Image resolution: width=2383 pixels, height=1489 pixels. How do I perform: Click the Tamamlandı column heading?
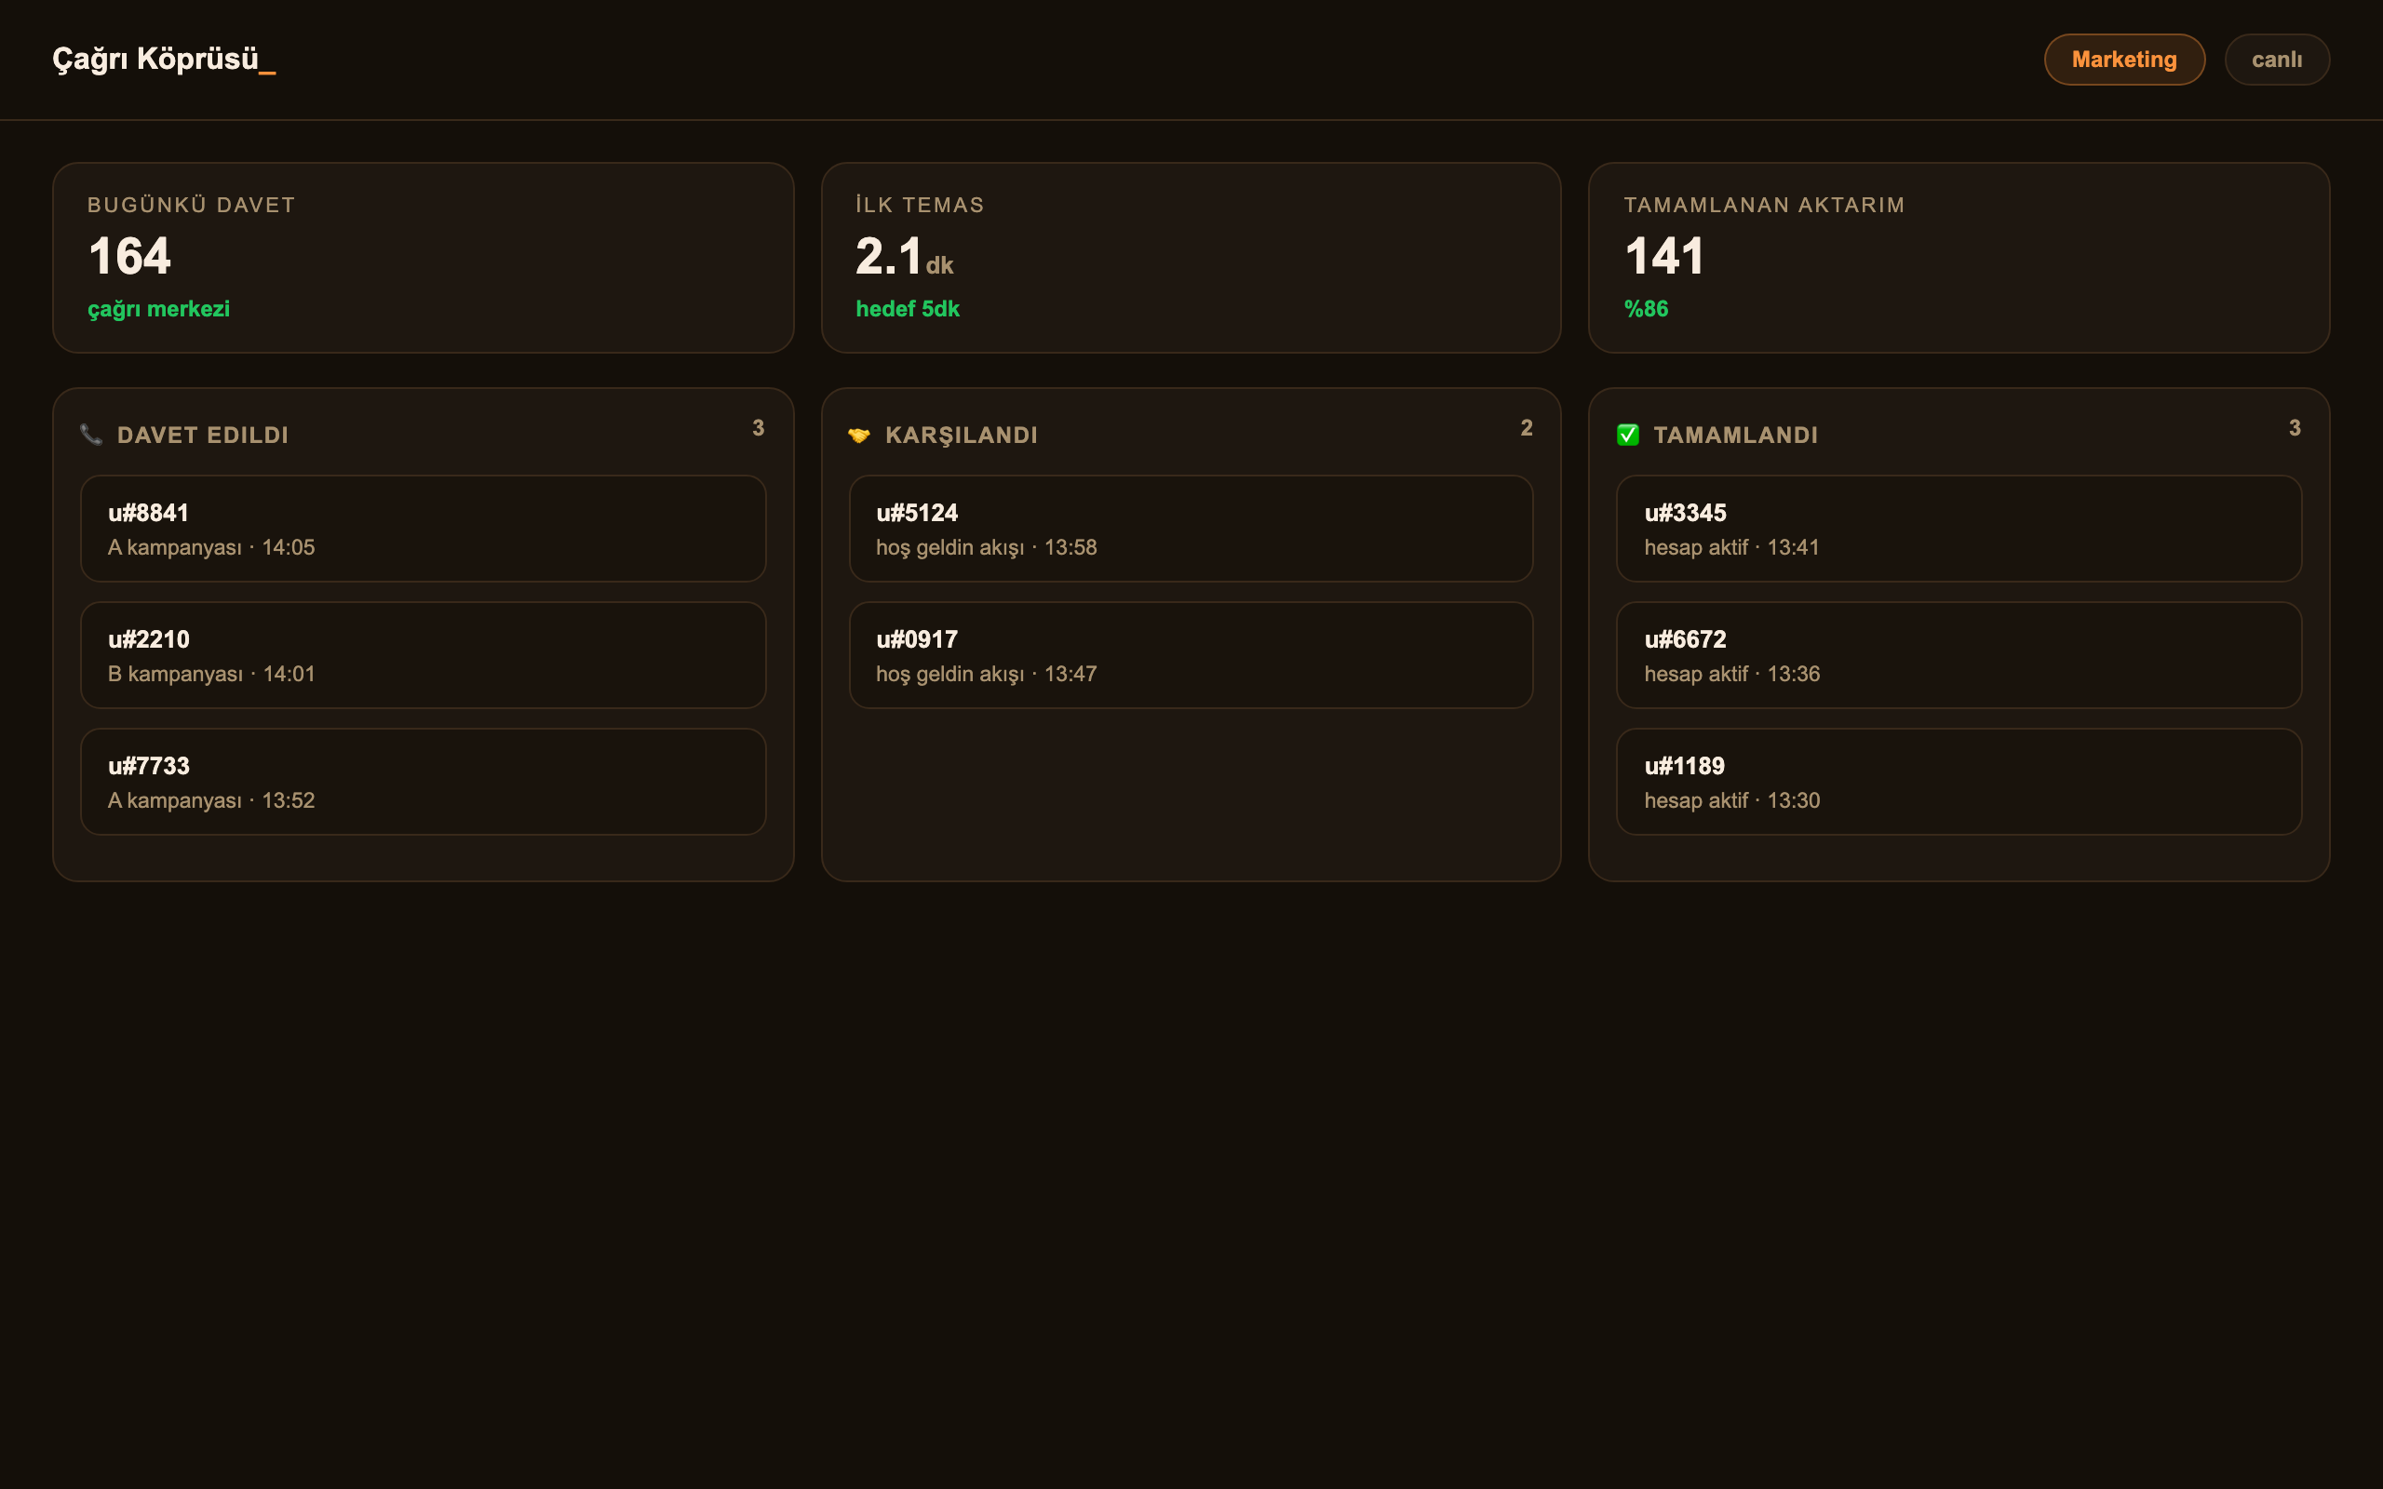(x=1735, y=436)
